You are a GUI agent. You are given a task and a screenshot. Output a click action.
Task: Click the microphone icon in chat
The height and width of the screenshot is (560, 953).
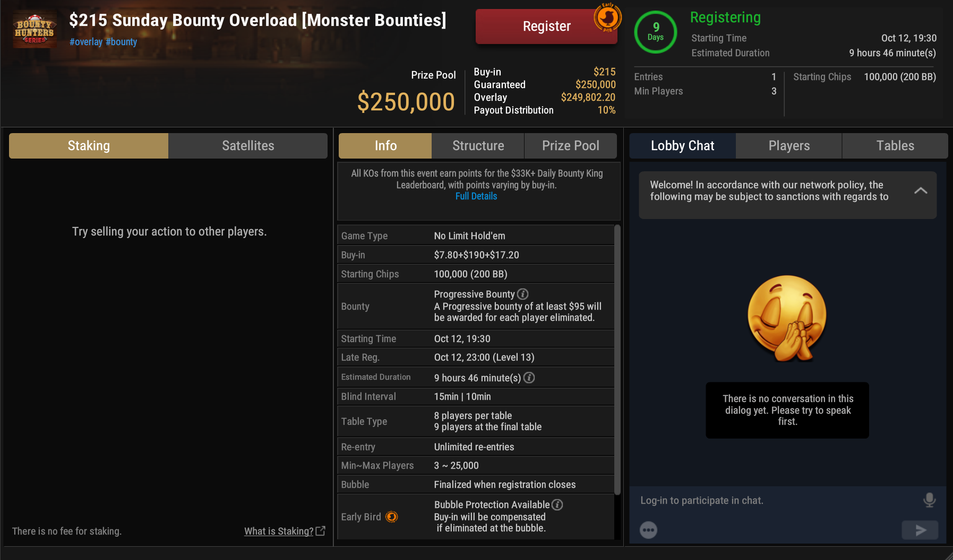929,500
